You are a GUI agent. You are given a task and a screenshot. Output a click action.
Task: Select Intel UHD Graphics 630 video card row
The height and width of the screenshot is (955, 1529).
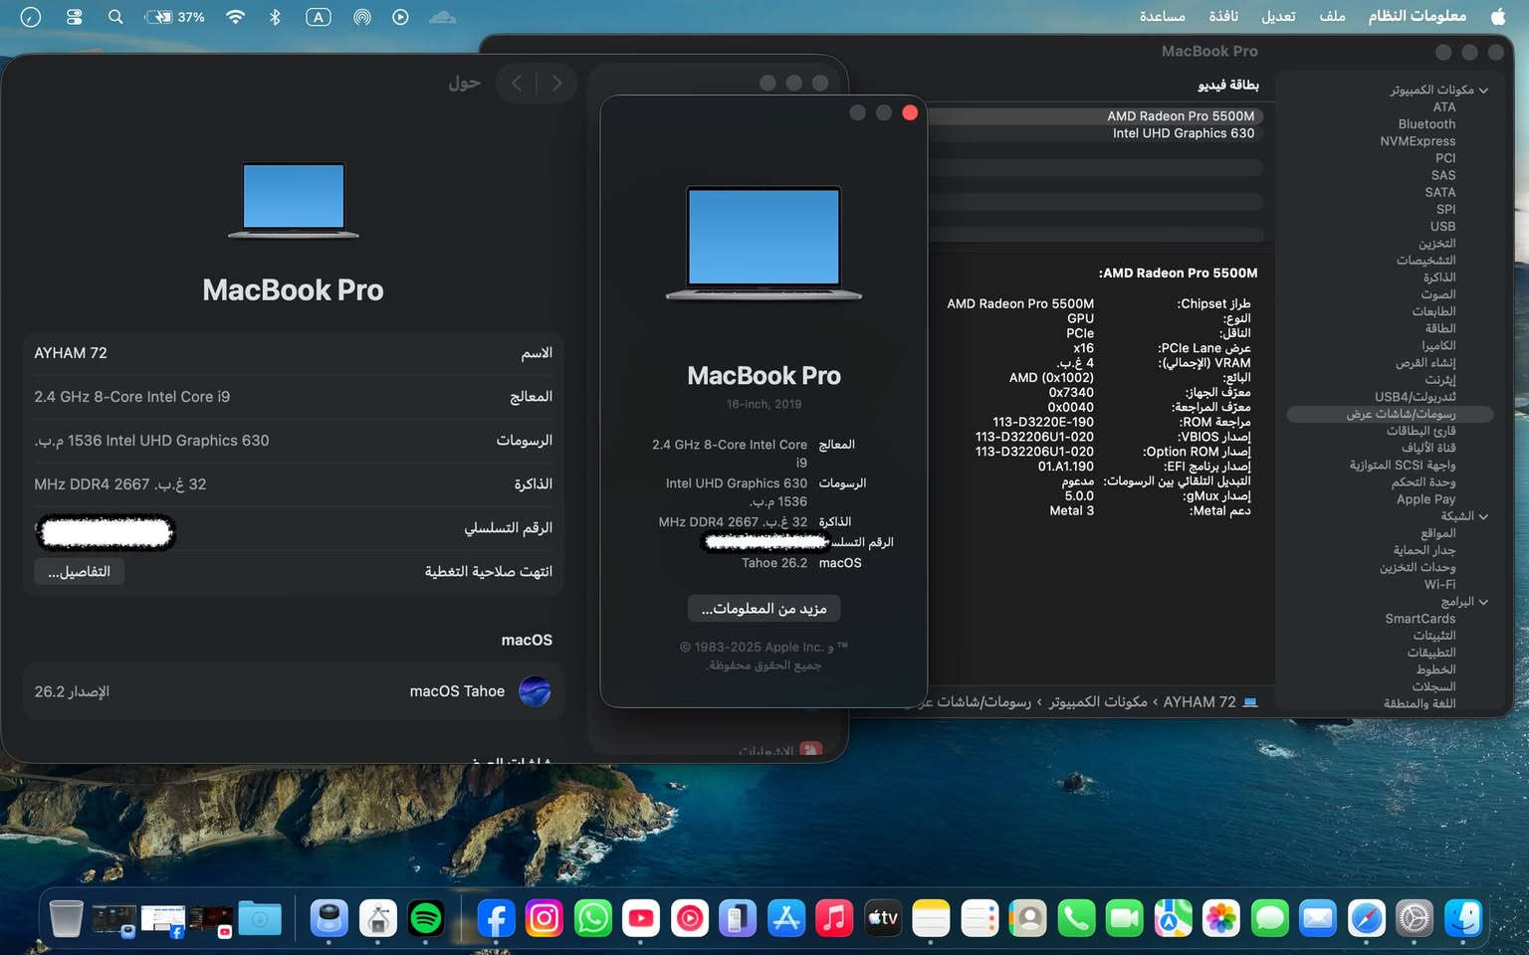1183,133
